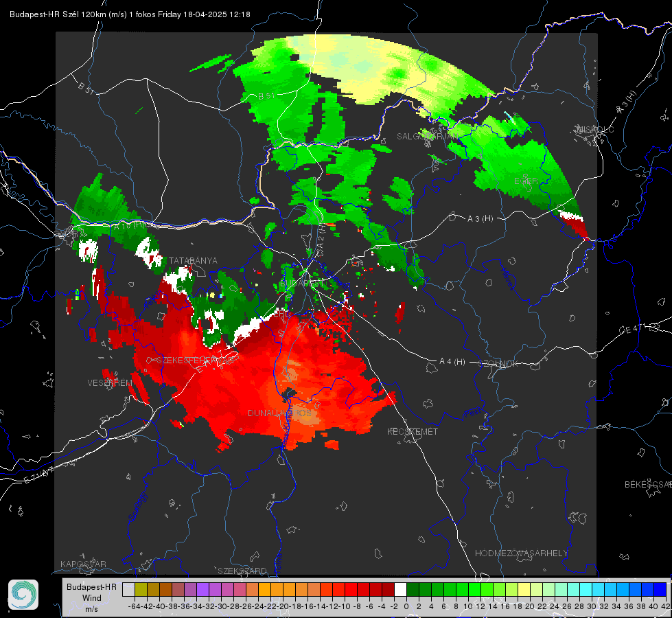Click the SZEKSZÁRD city label
The width and height of the screenshot is (672, 618).
pyautogui.click(x=242, y=571)
